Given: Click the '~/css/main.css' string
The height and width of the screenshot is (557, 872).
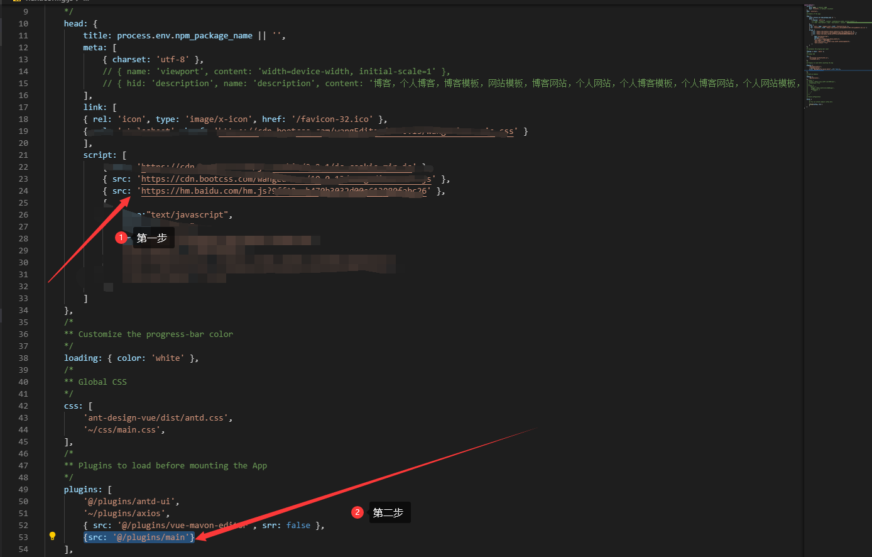Looking at the screenshot, I should (x=122, y=430).
